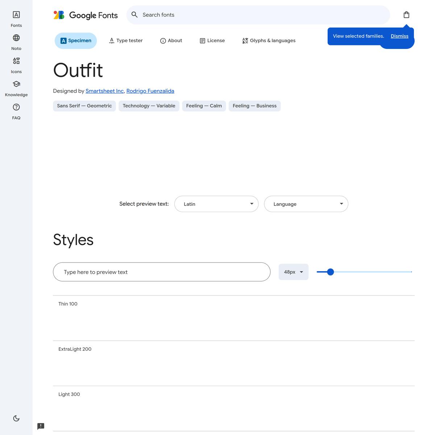
Task: Open the Language dropdown
Action: click(x=306, y=204)
